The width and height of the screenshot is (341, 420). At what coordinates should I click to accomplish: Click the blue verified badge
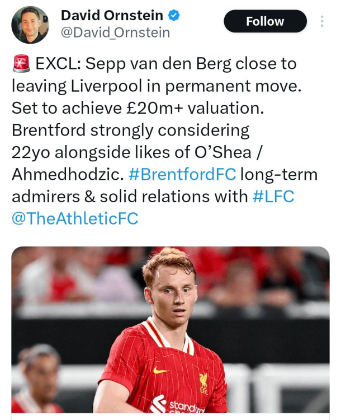pyautogui.click(x=174, y=16)
